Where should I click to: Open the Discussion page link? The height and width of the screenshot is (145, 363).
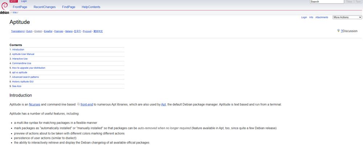coord(350,31)
